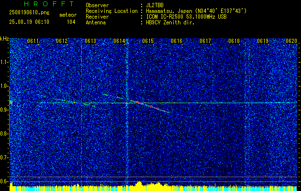The height and width of the screenshot is (191, 301).
Task: Click the meteor count 104
Action: coord(71,22)
